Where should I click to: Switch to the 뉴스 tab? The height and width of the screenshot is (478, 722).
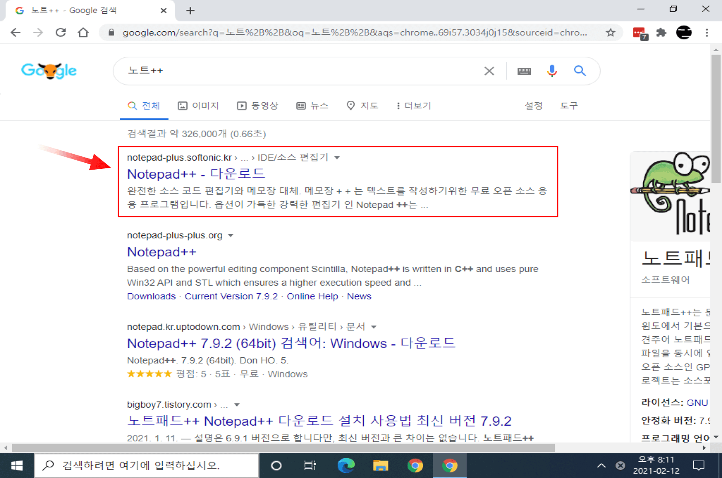(x=312, y=106)
